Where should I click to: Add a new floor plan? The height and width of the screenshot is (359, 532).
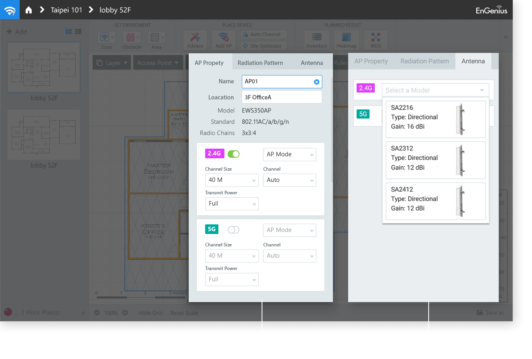click(x=17, y=32)
